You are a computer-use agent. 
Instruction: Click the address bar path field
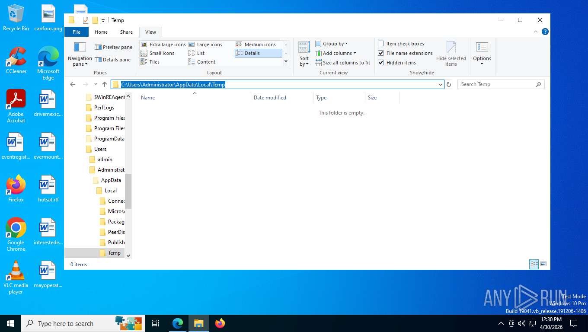(x=277, y=85)
